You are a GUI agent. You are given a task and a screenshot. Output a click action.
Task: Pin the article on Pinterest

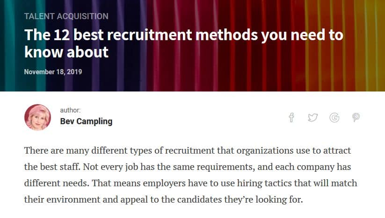356,118
